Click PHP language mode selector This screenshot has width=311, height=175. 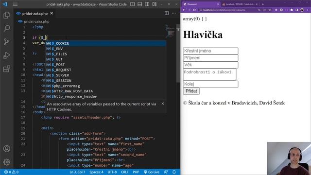pyautogui.click(x=136, y=172)
